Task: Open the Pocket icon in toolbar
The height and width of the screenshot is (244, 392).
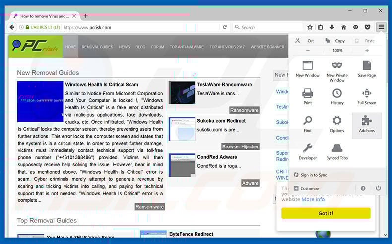Action: [367, 27]
